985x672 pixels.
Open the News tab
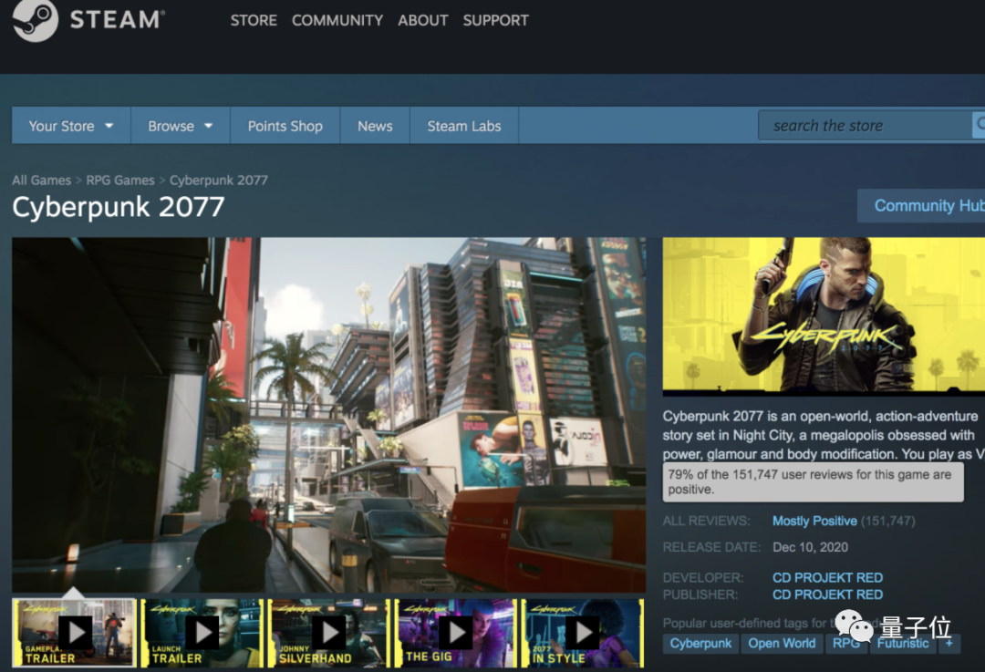click(375, 126)
